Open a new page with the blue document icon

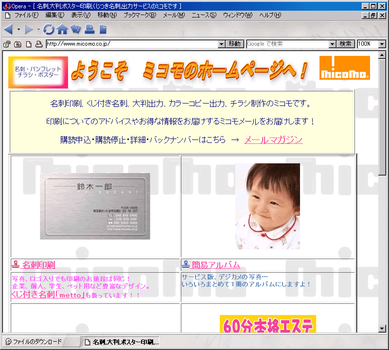tap(103, 29)
